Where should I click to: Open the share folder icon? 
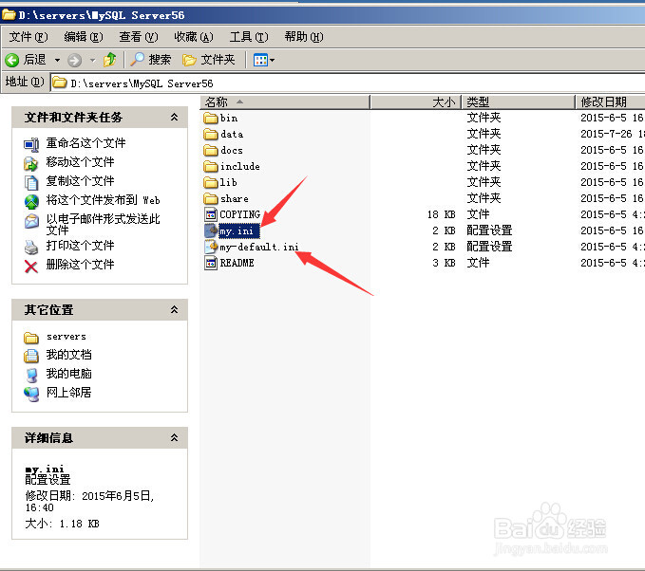click(211, 199)
